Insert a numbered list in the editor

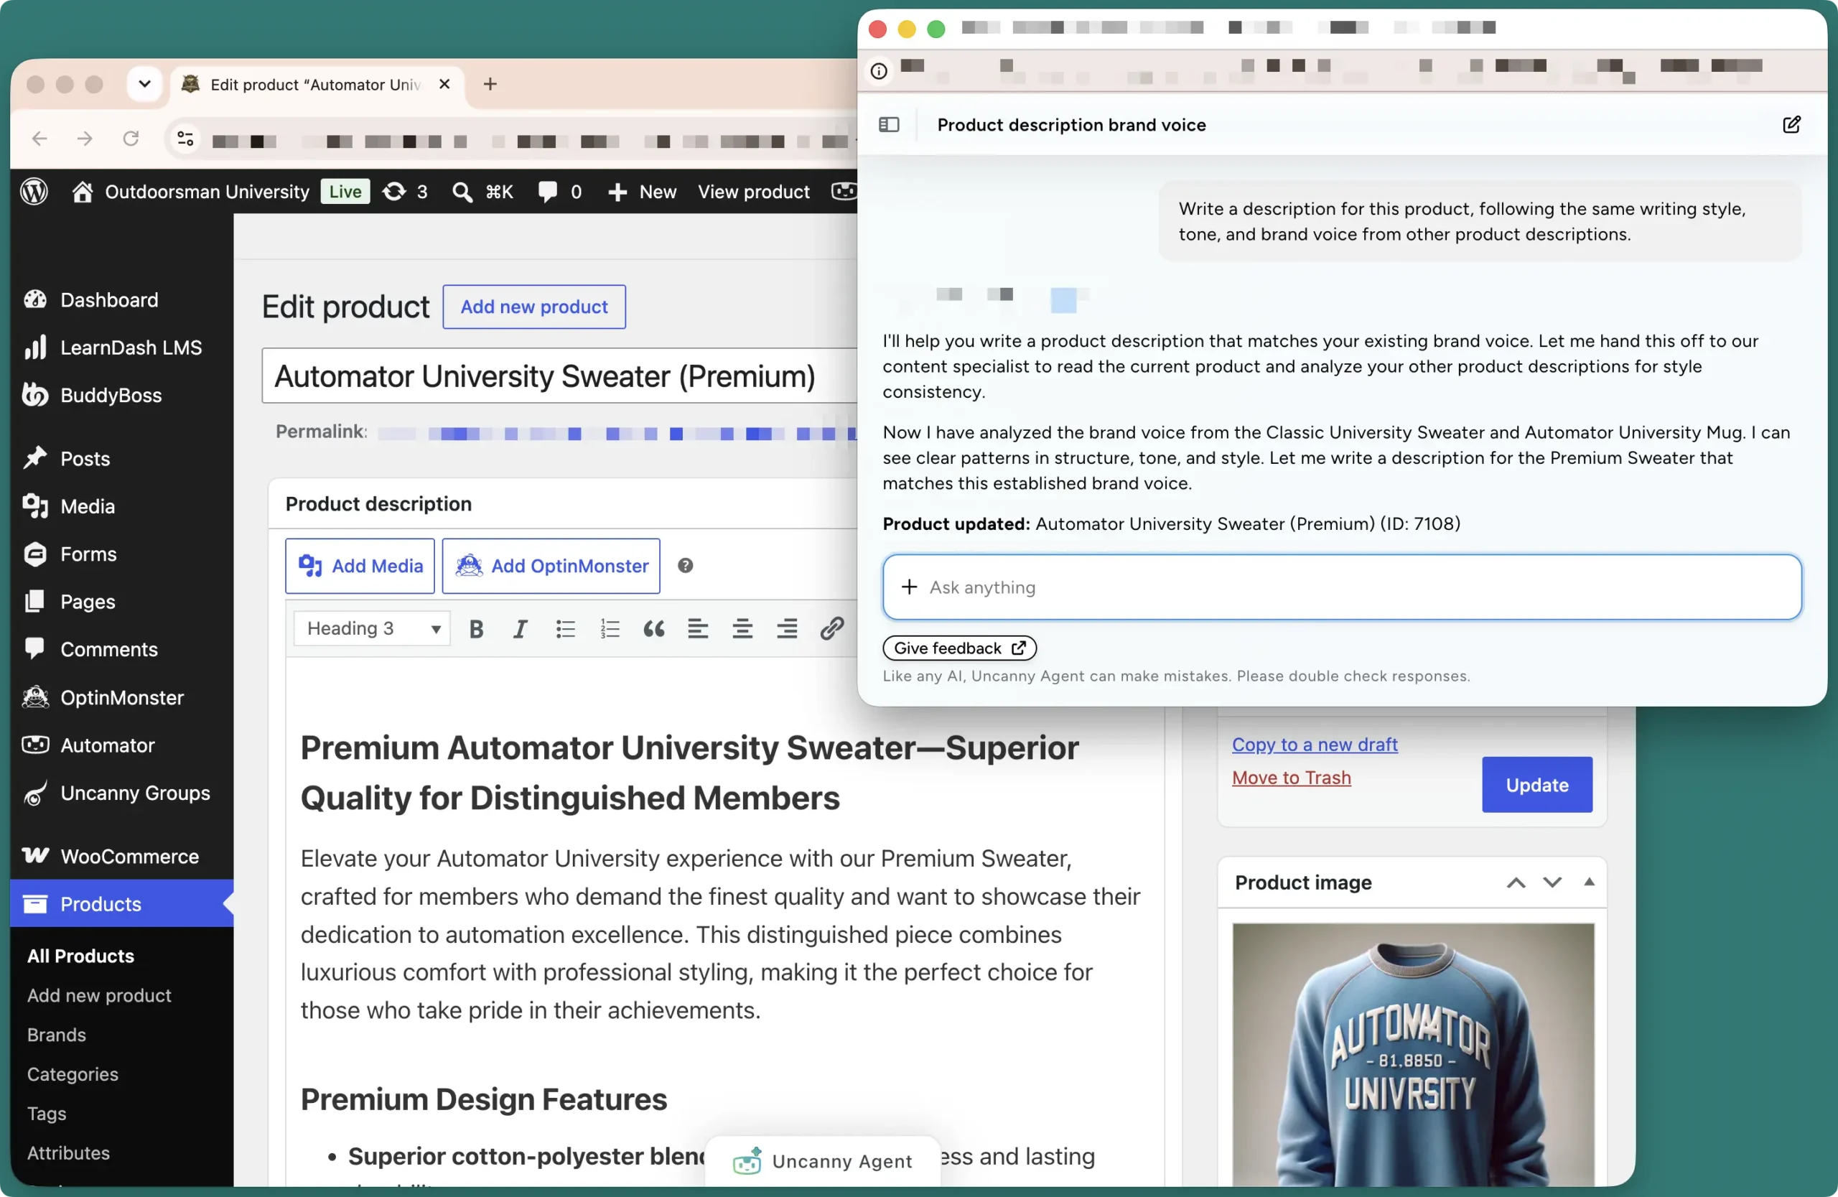(x=610, y=628)
